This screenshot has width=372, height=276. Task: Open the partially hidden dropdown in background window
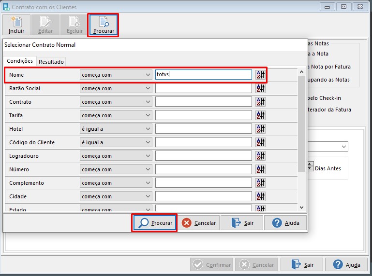344,147
